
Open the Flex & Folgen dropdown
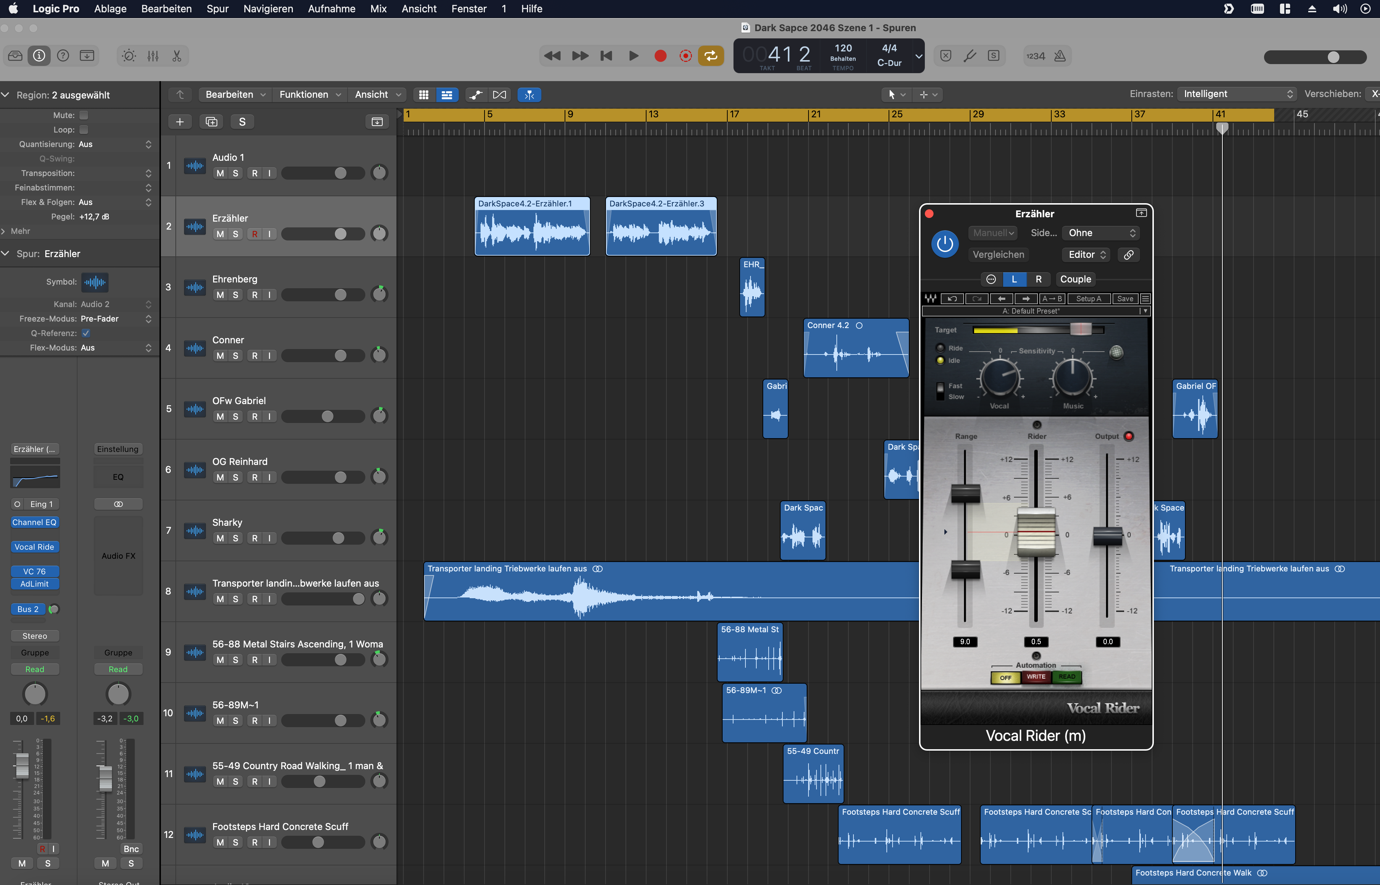(116, 202)
